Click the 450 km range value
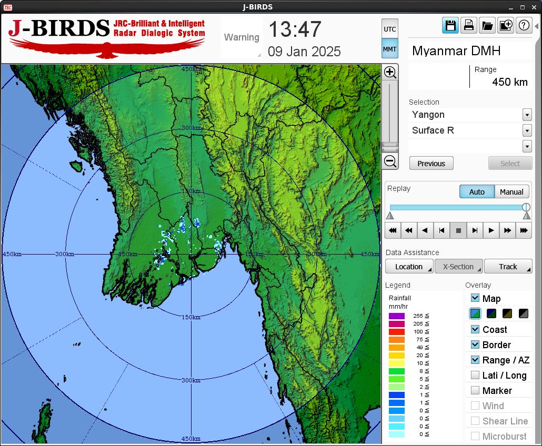Viewport: 542px width, 446px height. (510, 82)
